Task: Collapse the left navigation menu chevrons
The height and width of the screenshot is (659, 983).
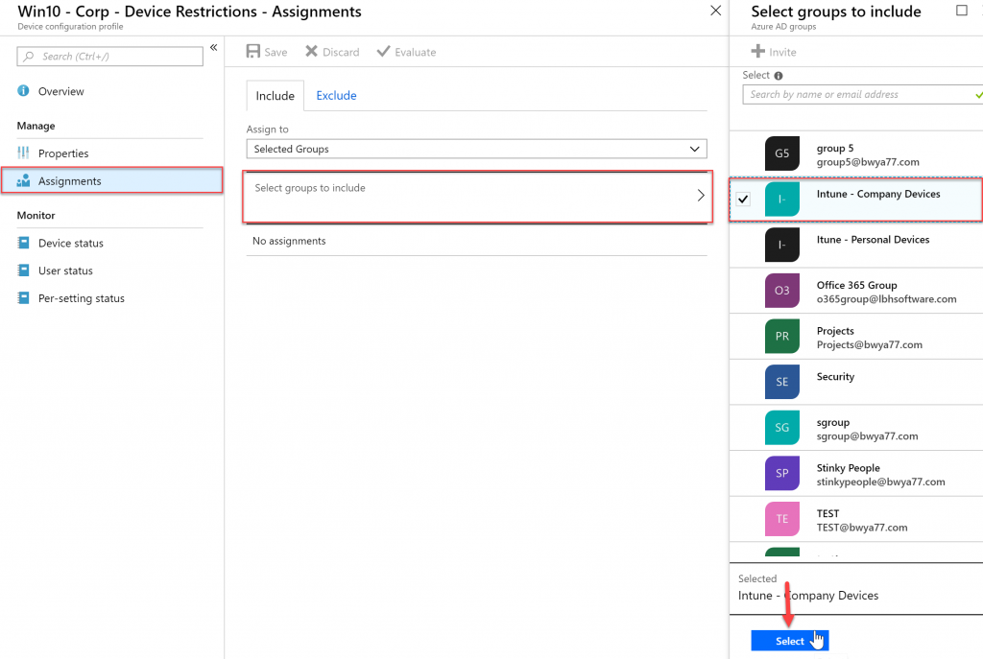Action: tap(214, 48)
